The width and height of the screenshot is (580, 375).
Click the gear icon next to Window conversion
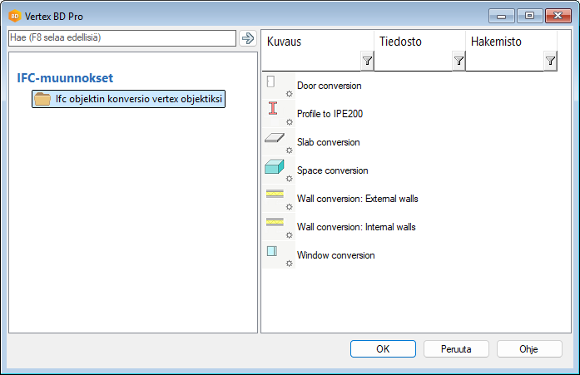coord(290,264)
